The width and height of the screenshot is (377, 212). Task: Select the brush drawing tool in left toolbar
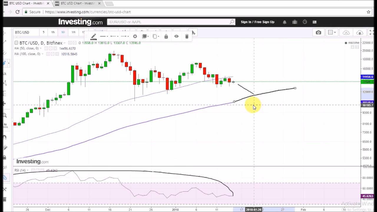5,63
